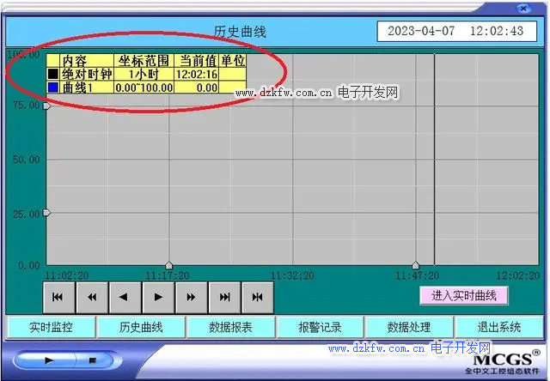Click the time-axis marker near 11:47:20

tap(416, 266)
